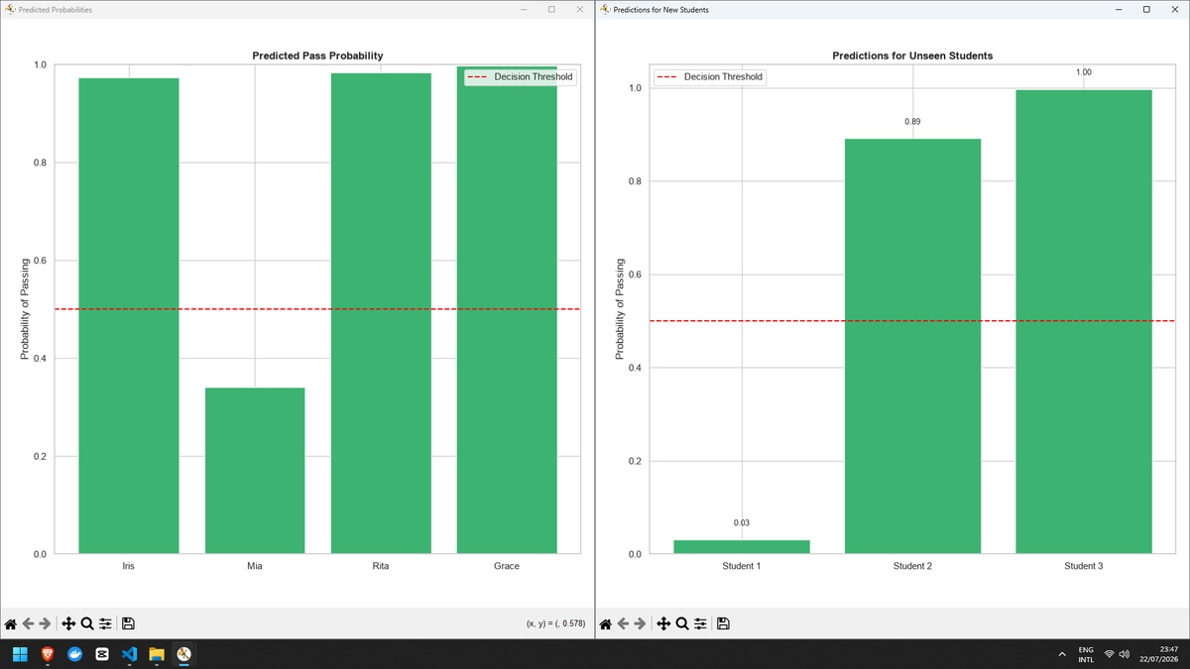Viewport: 1190px width, 669px height.
Task: Click the 'Rita' x-axis label
Action: click(x=381, y=566)
